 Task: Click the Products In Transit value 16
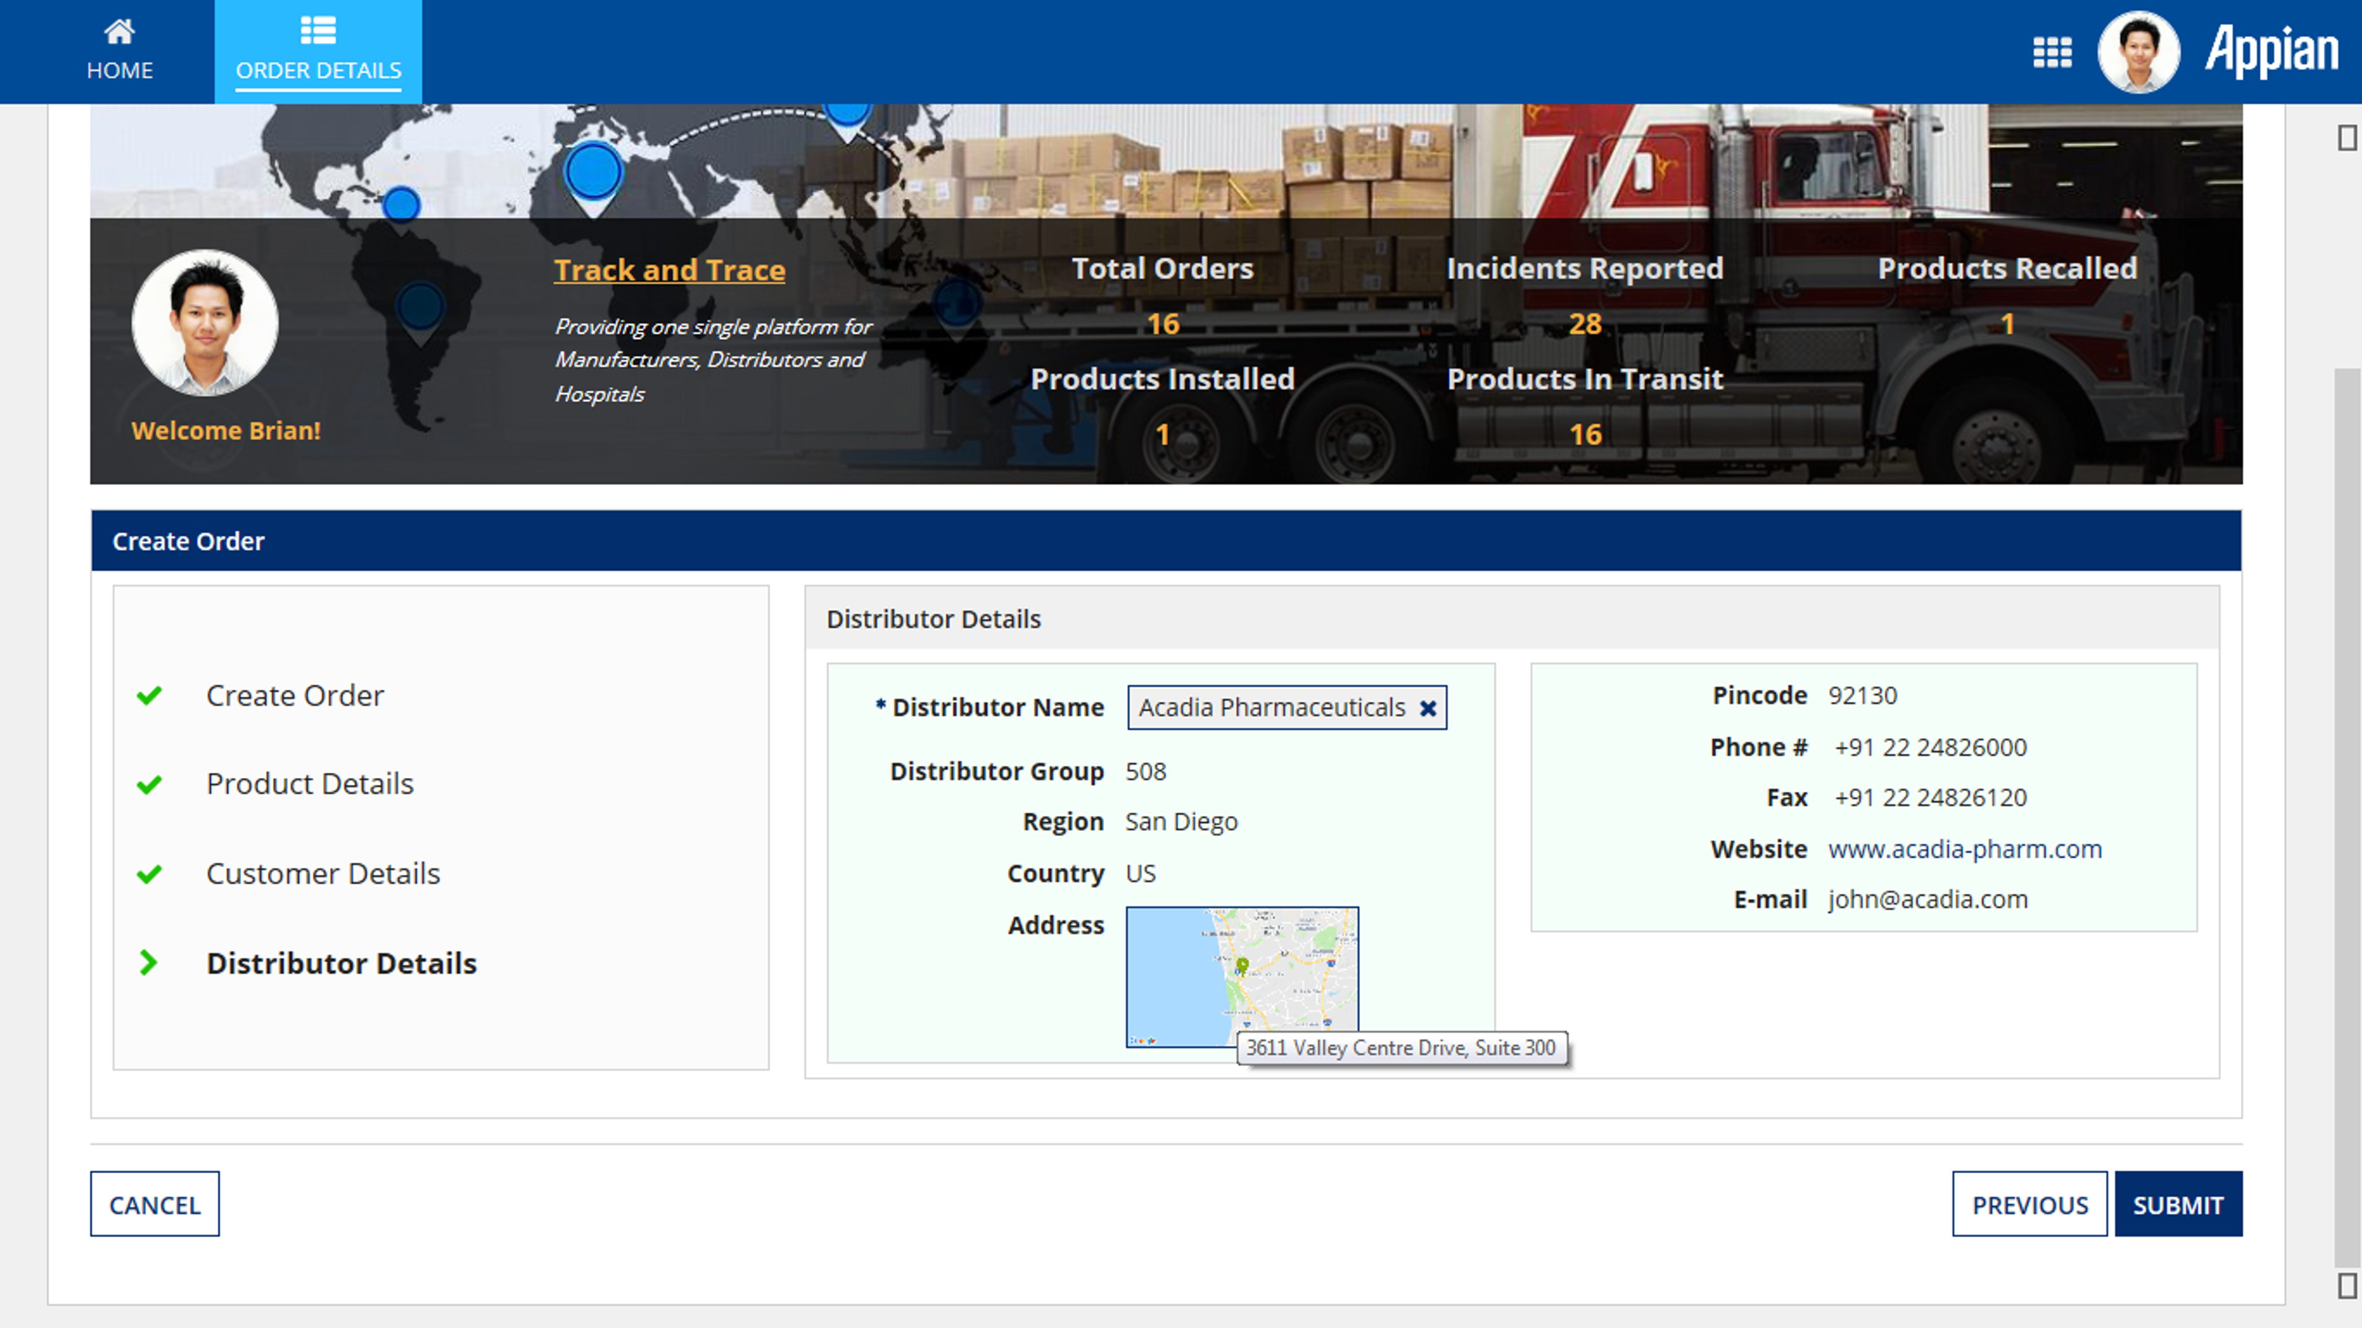1585,435
